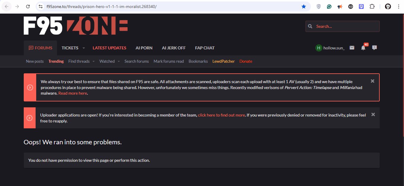Open the purple P extension icon
404x186 pixels.
click(361, 7)
